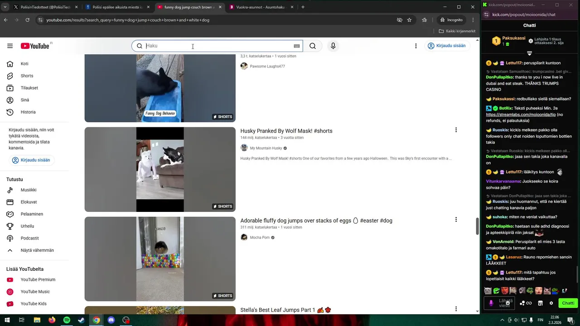The height and width of the screenshot is (326, 580).
Task: Switch to the PoliisinTiedotteet X tab
Action: [x=45, y=7]
